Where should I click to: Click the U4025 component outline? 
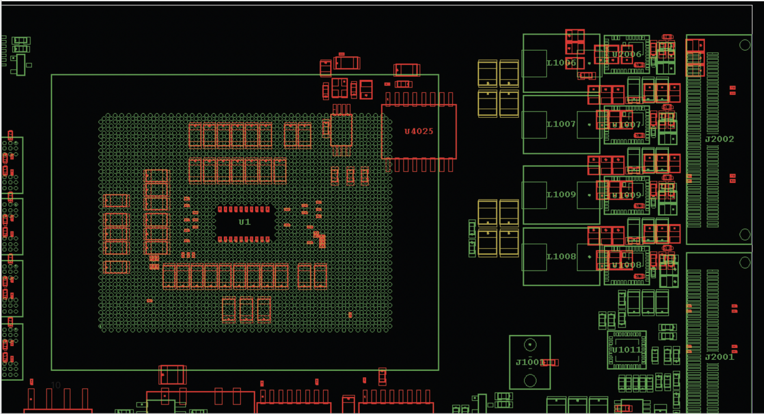point(419,132)
